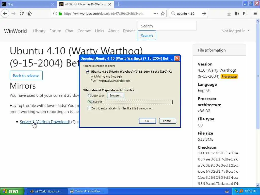This screenshot has width=260, height=195.
Task: Open the Chat nav item
Action: click(x=69, y=31)
